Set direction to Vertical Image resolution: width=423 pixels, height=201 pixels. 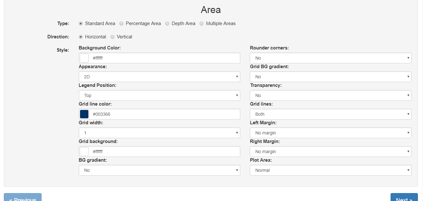[x=113, y=37]
